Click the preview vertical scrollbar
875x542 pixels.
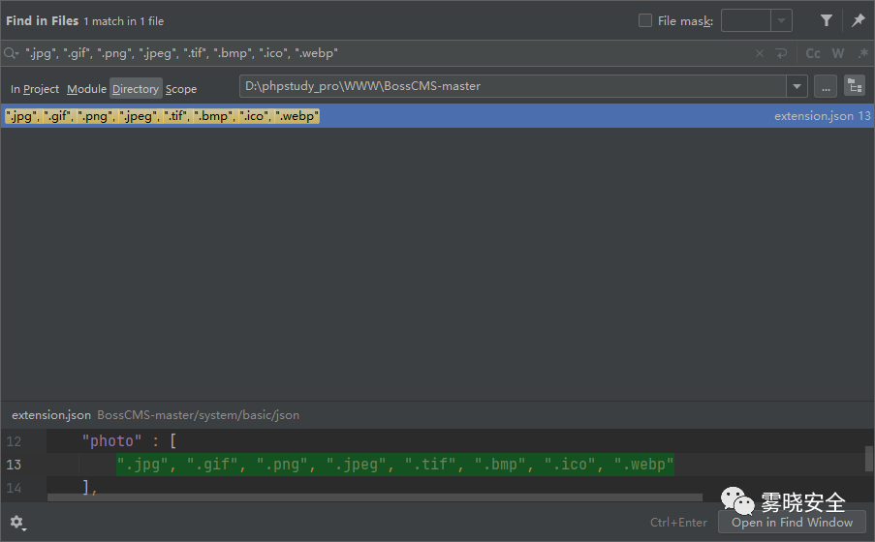click(x=869, y=459)
